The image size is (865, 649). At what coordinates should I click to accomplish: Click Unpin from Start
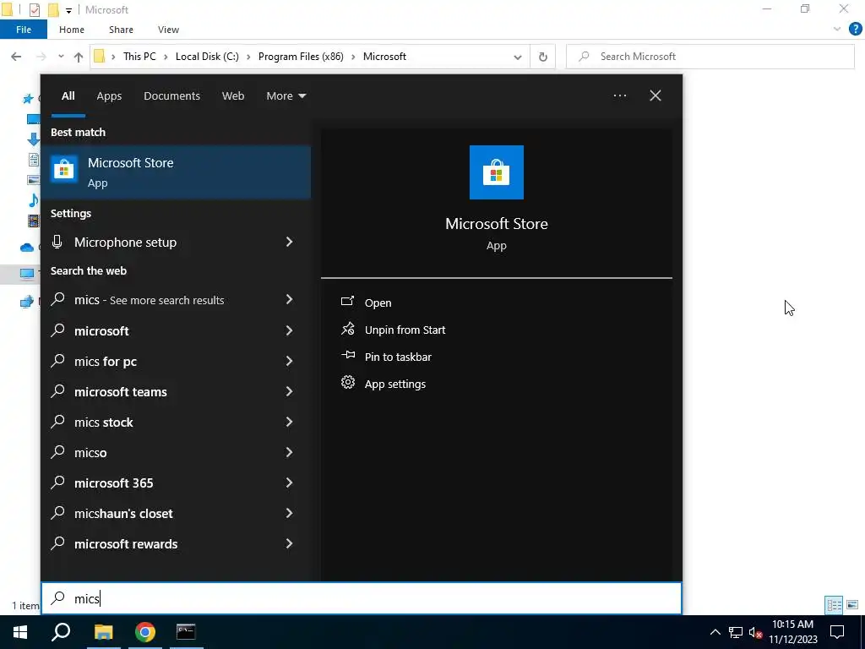tap(405, 330)
